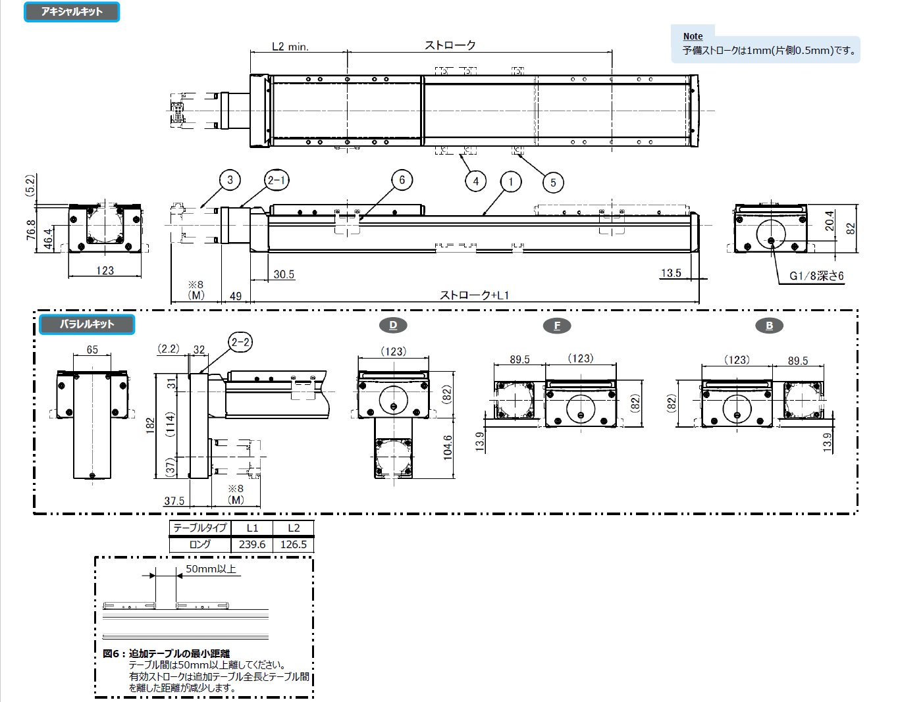Select the F orientation badge
The height and width of the screenshot is (702, 898).
pos(557,326)
